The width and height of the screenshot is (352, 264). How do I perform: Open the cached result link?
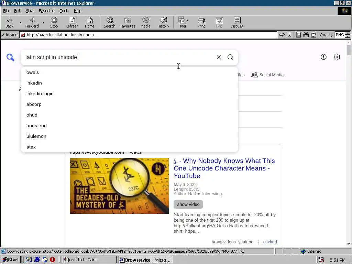pyautogui.click(x=270, y=242)
